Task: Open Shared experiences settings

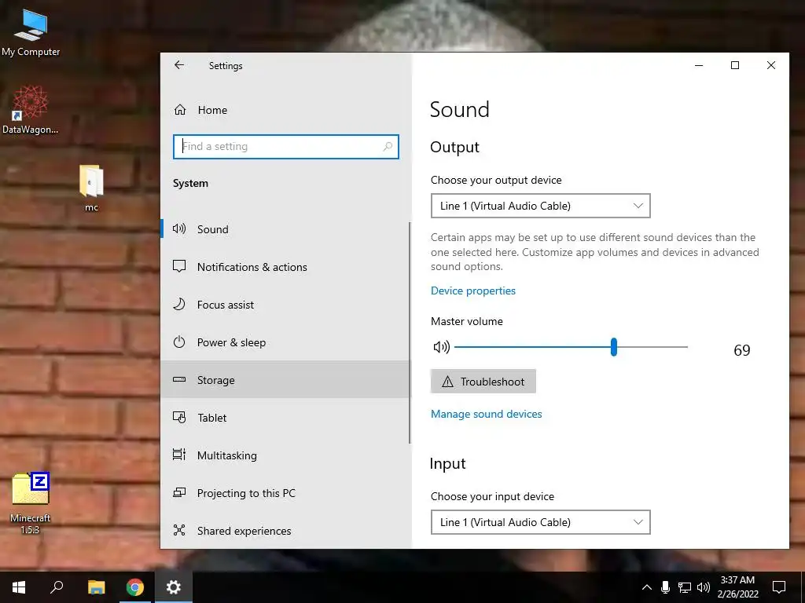Action: point(285,531)
